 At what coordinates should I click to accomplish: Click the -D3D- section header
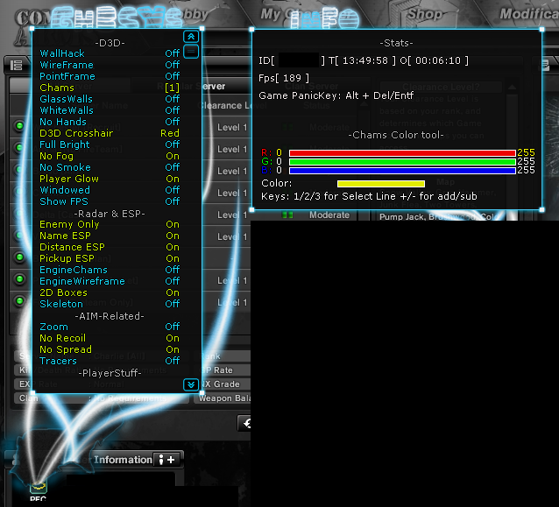pos(110,43)
